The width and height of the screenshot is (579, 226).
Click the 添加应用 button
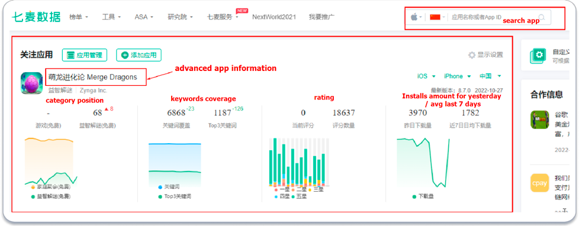[139, 55]
